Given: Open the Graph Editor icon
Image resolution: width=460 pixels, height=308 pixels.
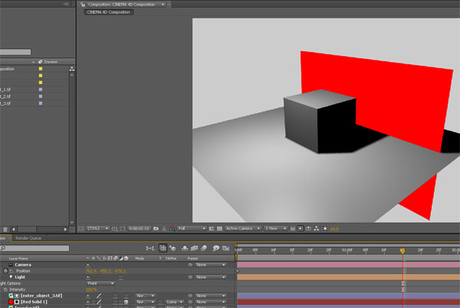Looking at the screenshot, I should pos(225,248).
